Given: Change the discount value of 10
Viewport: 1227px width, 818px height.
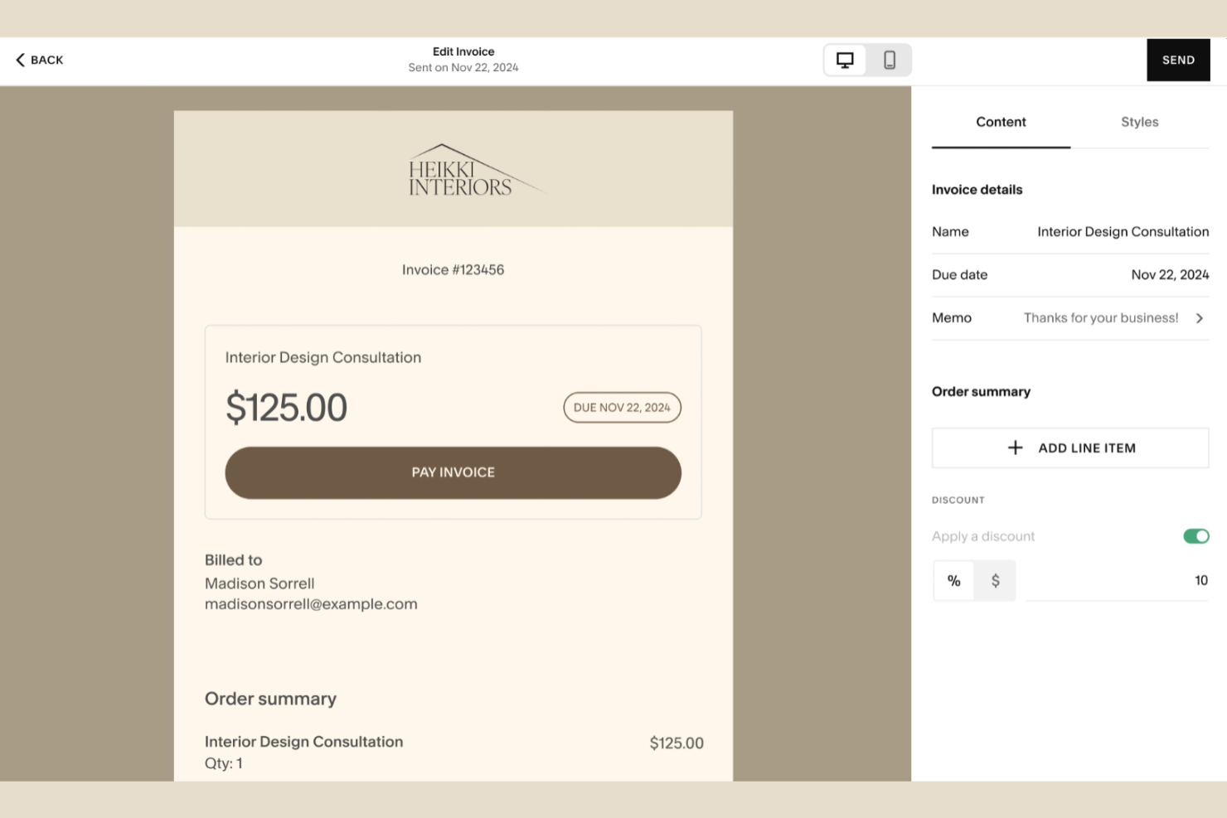Looking at the screenshot, I should [x=1200, y=580].
